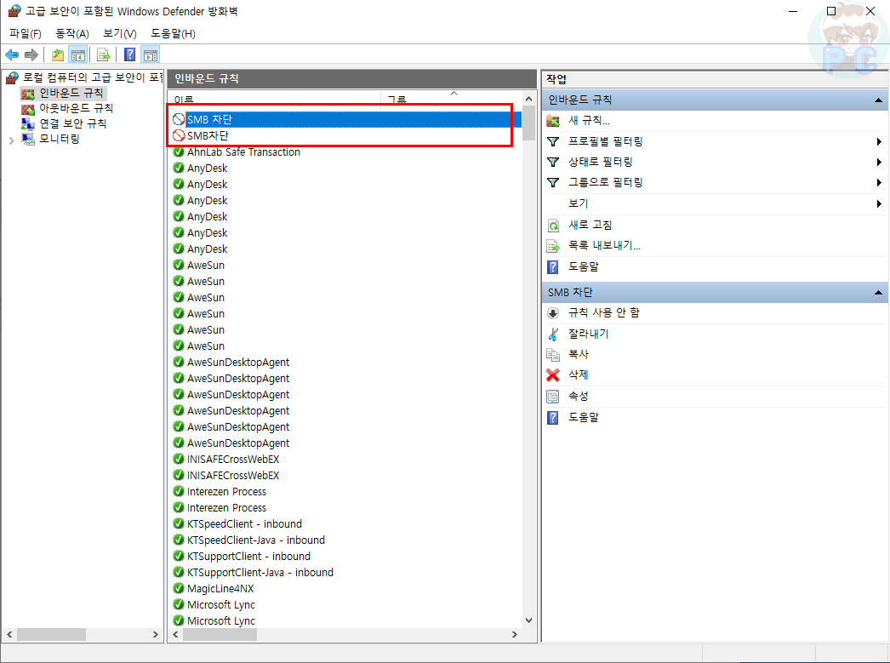This screenshot has height=663, width=890.
Task: Select KTSupportClient-Java - inbound rule
Action: point(260,572)
